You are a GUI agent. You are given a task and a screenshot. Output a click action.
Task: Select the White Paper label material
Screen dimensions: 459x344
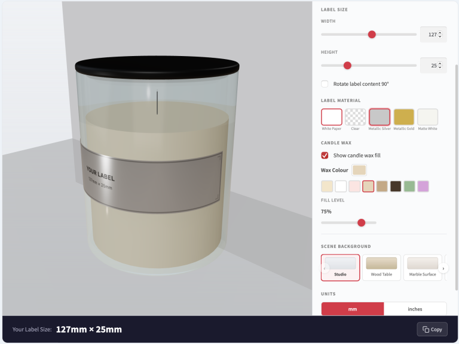332,117
